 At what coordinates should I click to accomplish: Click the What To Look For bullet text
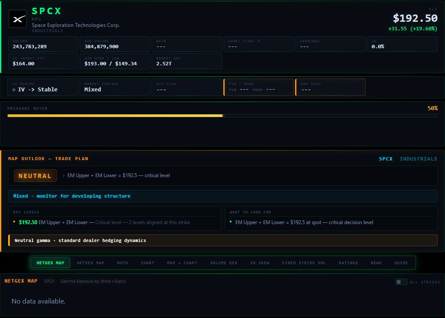coord(304,222)
